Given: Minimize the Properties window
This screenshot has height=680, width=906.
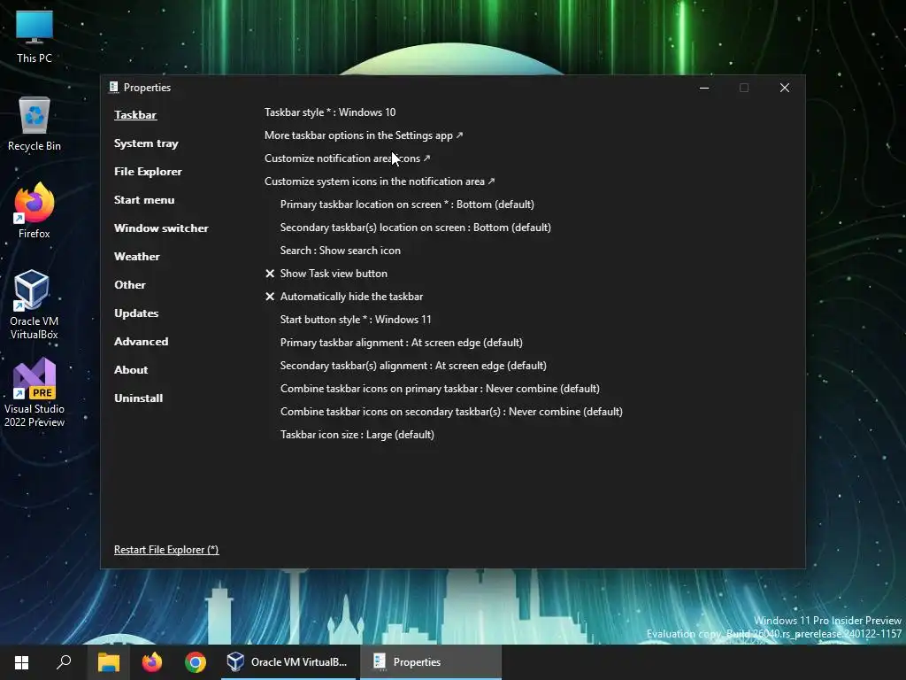Looking at the screenshot, I should point(703,88).
